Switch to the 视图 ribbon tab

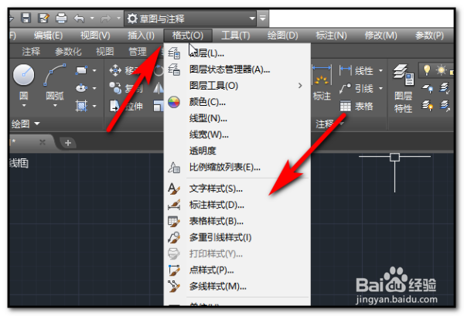point(104,52)
